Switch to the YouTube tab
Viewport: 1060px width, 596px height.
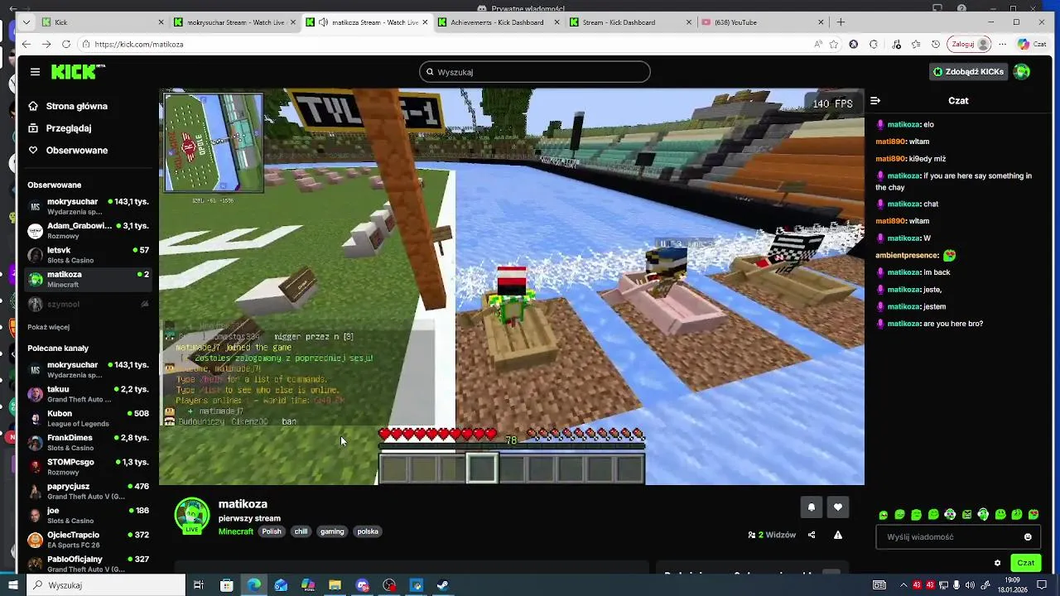coord(762,22)
